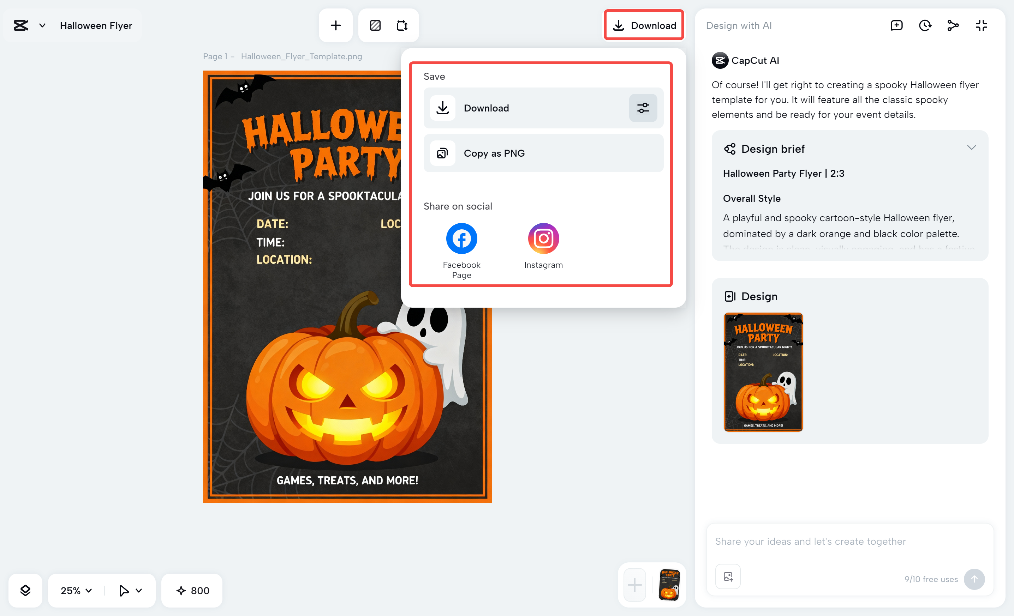Click the new chat icon
This screenshot has width=1014, height=616.
(896, 25)
